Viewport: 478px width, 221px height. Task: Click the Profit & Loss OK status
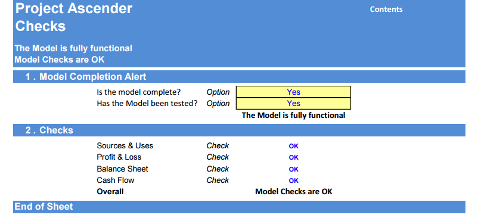tap(294, 158)
